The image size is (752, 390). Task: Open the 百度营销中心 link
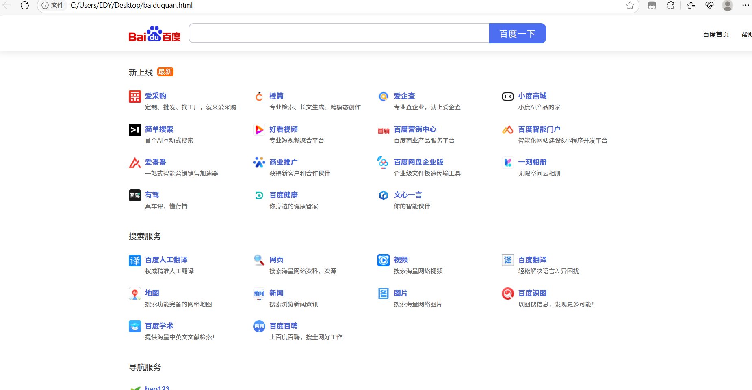415,129
